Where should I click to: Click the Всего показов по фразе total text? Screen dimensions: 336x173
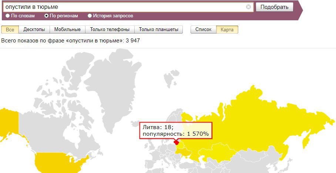(x=71, y=41)
